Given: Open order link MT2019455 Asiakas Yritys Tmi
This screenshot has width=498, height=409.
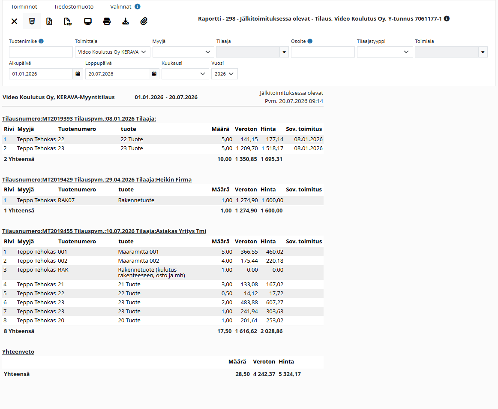Looking at the screenshot, I should (104, 231).
